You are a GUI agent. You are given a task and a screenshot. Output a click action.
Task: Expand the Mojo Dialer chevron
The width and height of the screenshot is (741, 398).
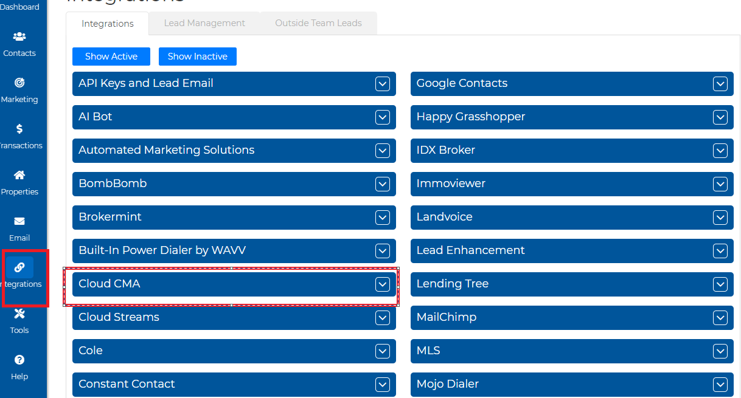pos(720,385)
